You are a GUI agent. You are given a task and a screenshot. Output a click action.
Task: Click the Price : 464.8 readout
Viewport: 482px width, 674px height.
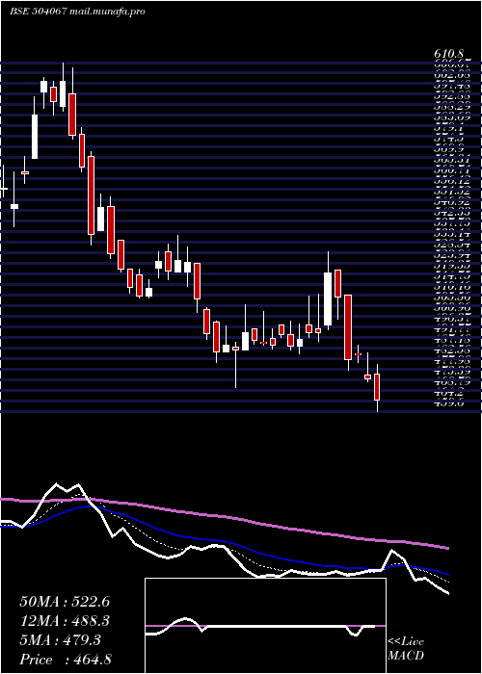point(66,660)
